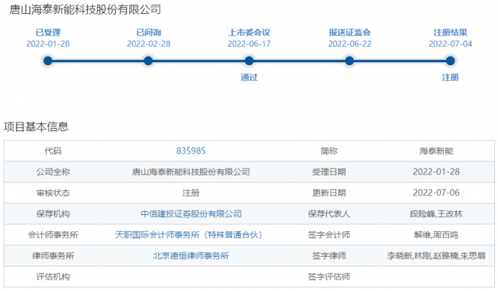498x291 pixels.
Task: Click the 注册结果 timeline dot
Action: click(450, 61)
